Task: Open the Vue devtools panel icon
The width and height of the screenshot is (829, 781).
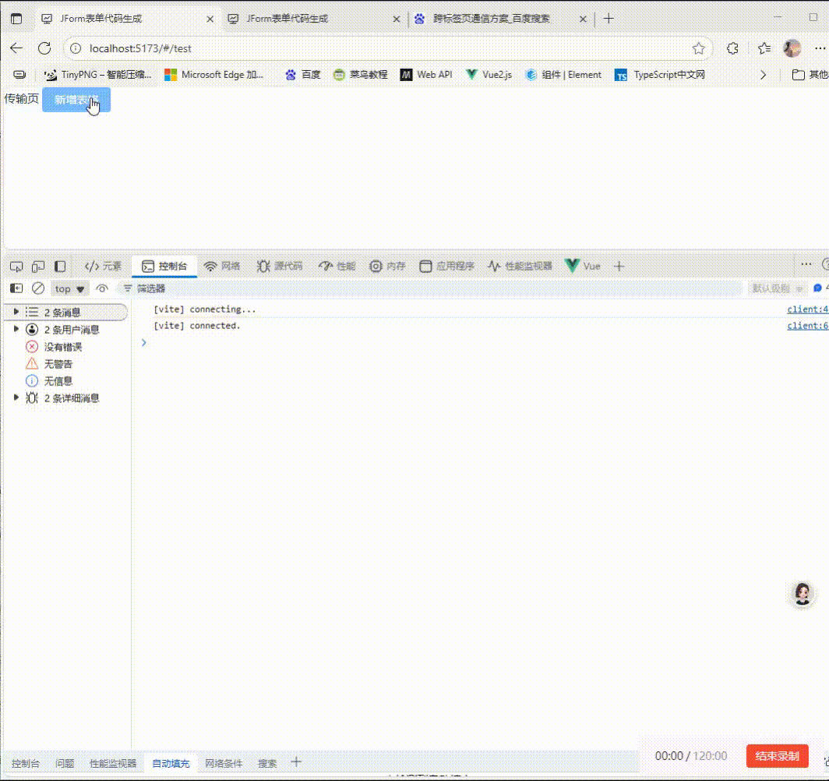Action: tap(583, 266)
